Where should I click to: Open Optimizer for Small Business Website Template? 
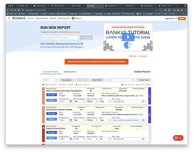tap(51, 119)
